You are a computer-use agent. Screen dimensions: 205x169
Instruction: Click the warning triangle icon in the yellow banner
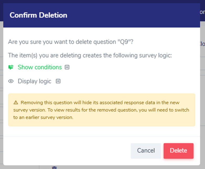pyautogui.click(x=15, y=103)
